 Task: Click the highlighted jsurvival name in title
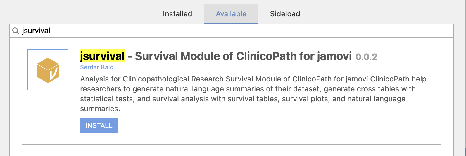click(x=102, y=56)
